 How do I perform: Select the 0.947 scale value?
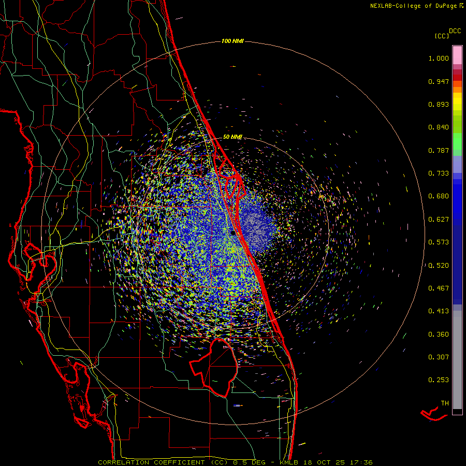439,81
